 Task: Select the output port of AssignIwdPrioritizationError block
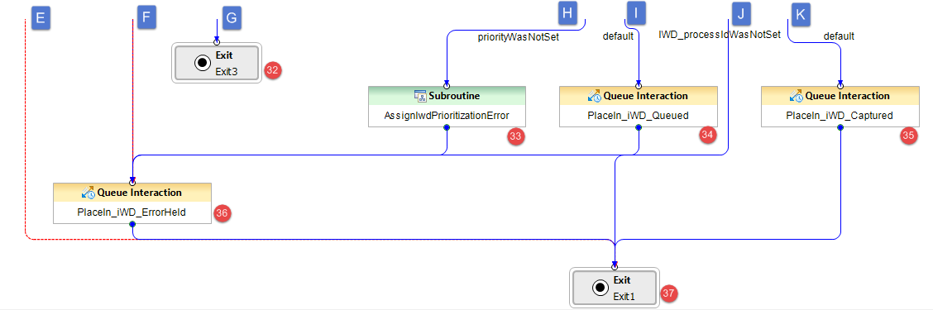(x=447, y=127)
